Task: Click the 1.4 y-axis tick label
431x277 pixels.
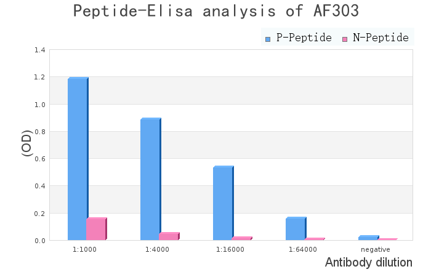Action: click(39, 50)
